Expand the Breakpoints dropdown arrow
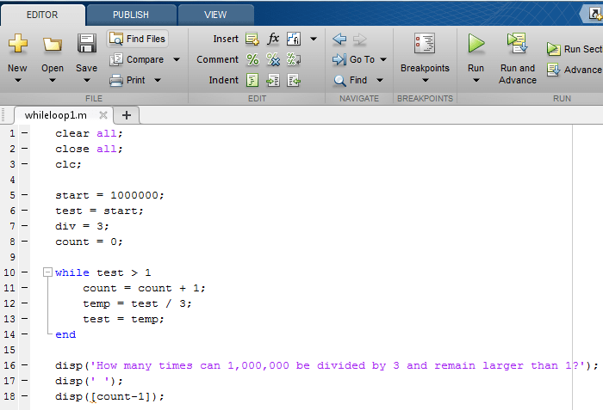The width and height of the screenshot is (603, 410). [x=425, y=80]
